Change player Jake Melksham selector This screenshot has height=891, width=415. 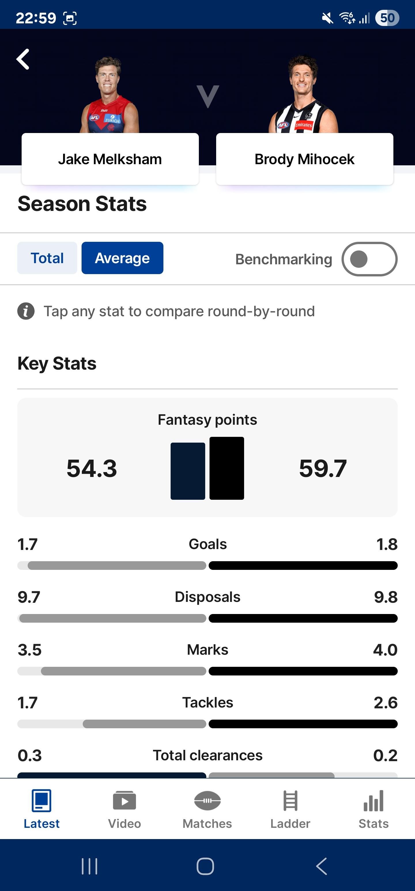click(x=110, y=159)
